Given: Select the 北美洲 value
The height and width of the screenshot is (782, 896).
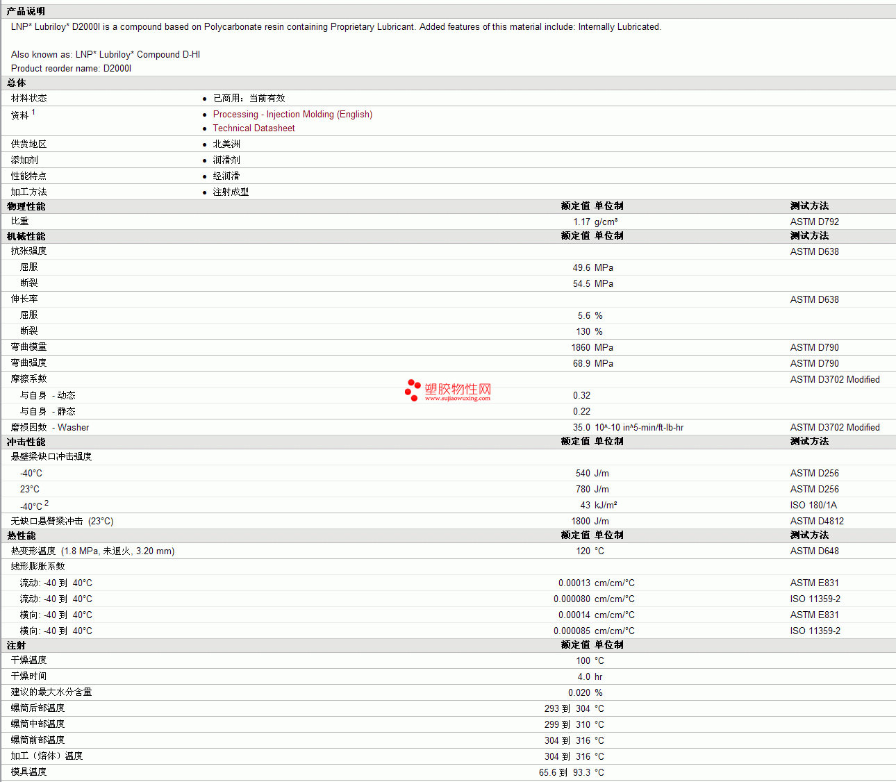Looking at the screenshot, I should pyautogui.click(x=226, y=144).
